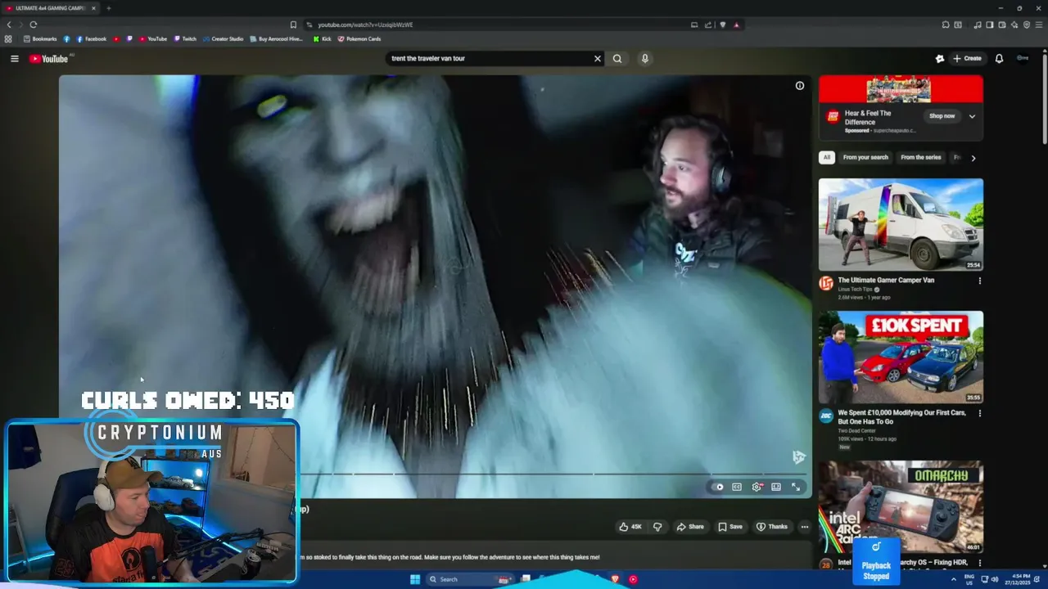Open a new browser tab
Screen dimensions: 1048x589
point(108,8)
